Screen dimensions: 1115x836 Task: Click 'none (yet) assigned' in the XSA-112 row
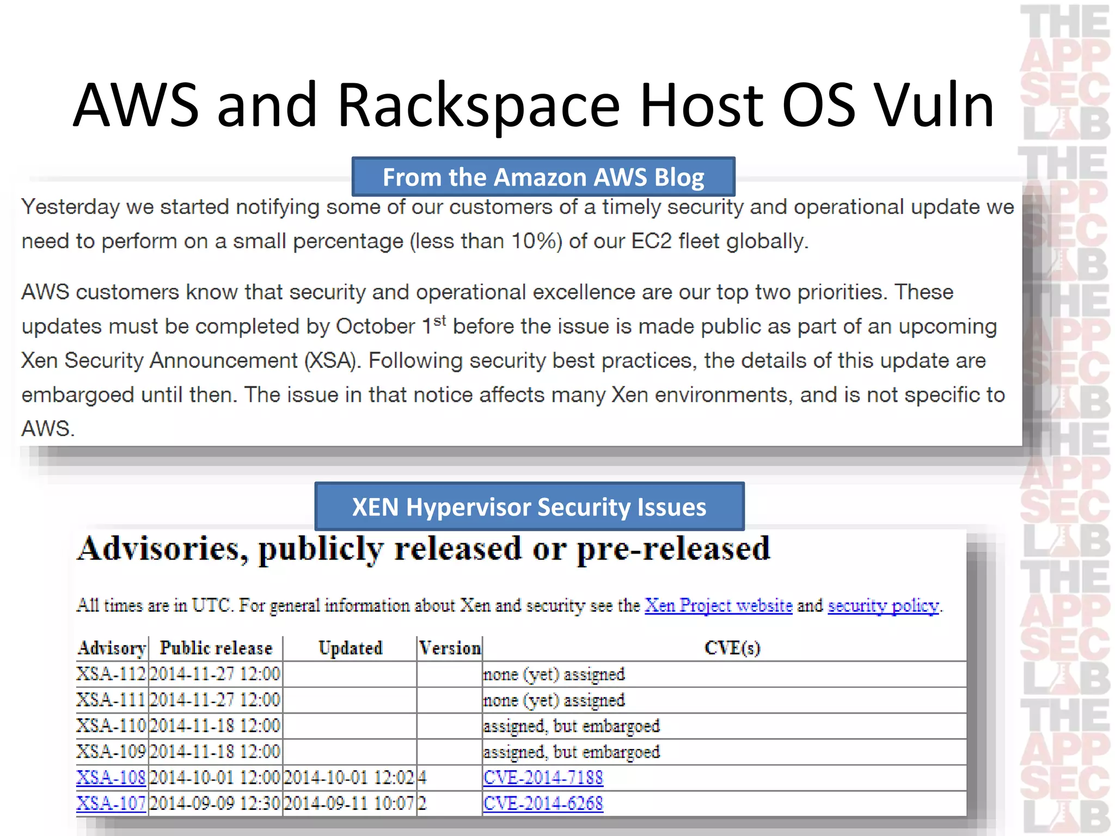pyautogui.click(x=554, y=674)
